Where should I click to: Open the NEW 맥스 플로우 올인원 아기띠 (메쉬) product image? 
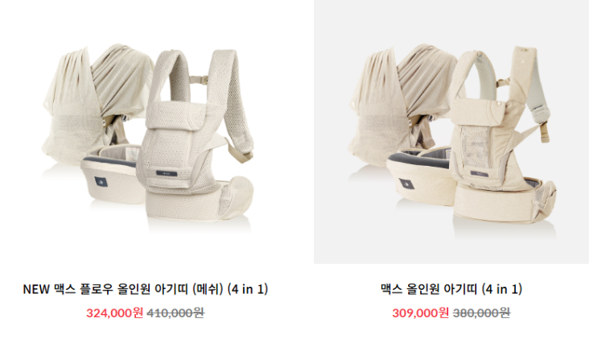click(x=146, y=131)
